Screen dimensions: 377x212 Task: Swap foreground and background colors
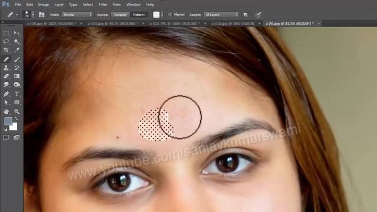pos(16,119)
